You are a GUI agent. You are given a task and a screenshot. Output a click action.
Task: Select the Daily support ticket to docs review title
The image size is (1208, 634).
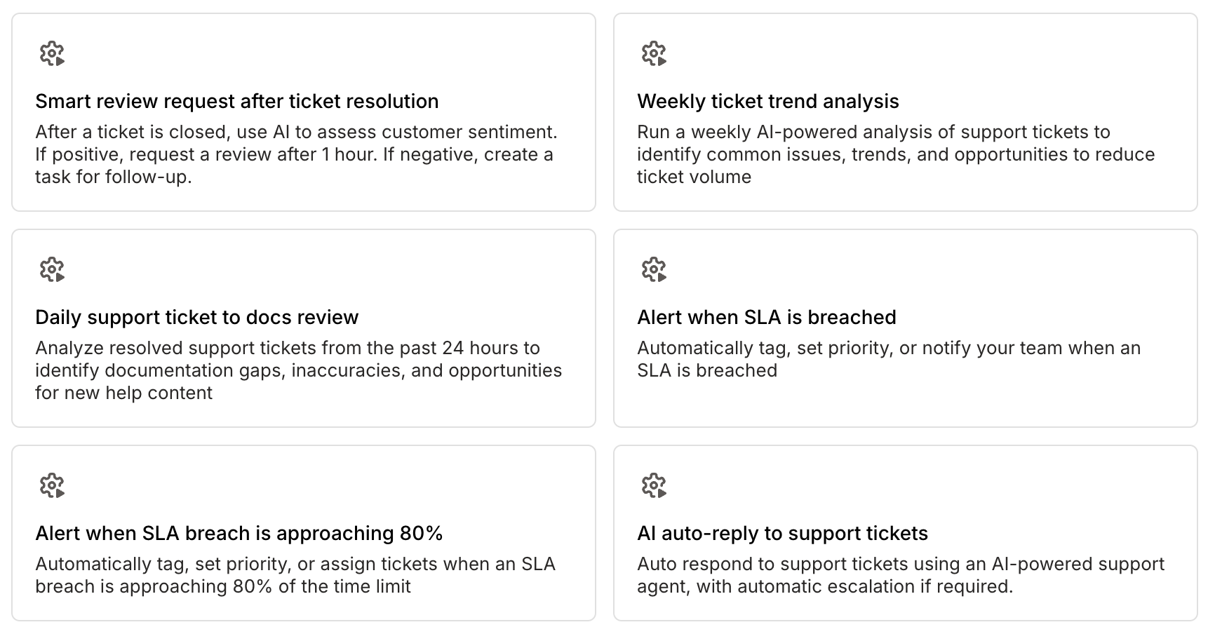click(x=196, y=317)
